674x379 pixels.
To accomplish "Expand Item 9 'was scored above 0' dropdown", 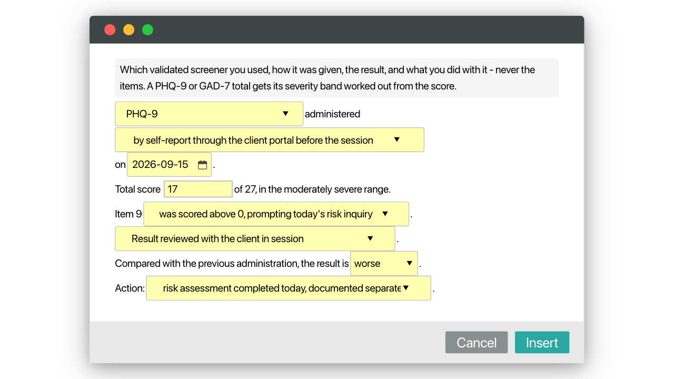I will click(x=276, y=214).
